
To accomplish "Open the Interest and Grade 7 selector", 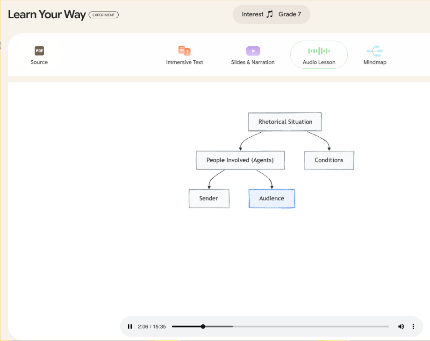I will coord(271,14).
